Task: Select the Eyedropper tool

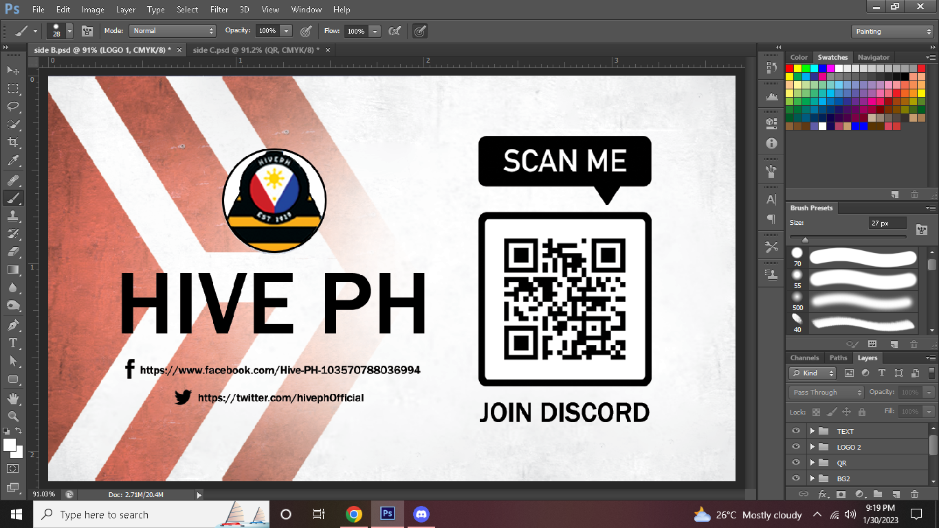Action: click(x=13, y=161)
